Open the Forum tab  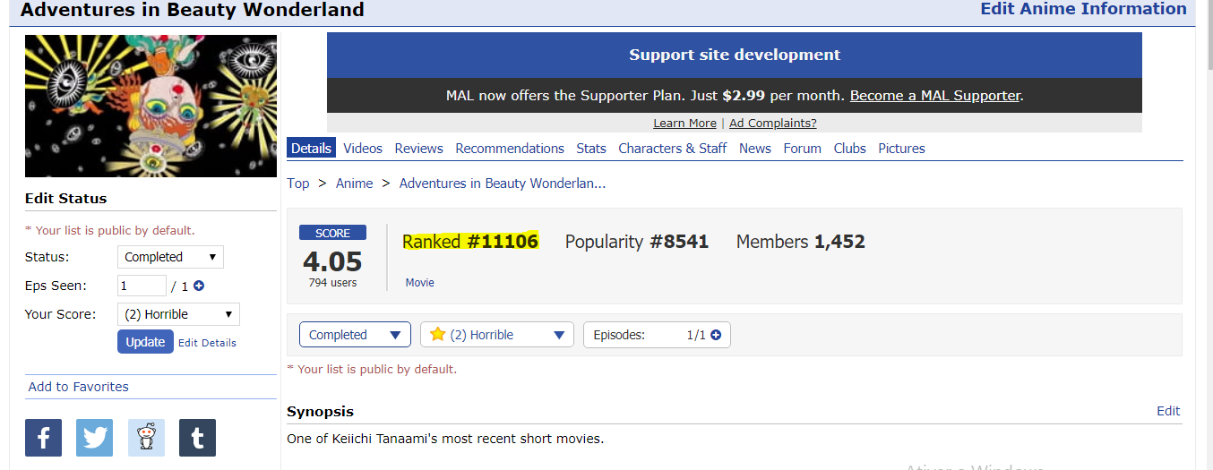[803, 149]
